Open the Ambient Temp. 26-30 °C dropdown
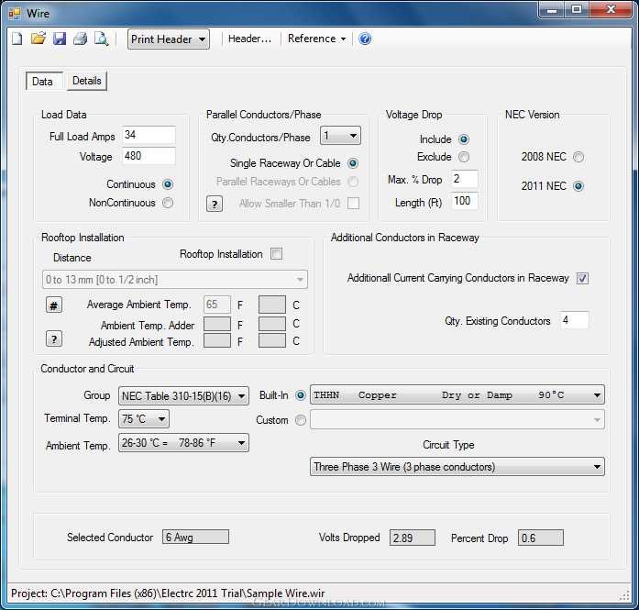This screenshot has width=639, height=610. click(x=183, y=443)
